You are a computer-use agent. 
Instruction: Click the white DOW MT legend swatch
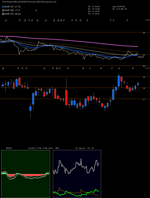click(x=3, y=10)
